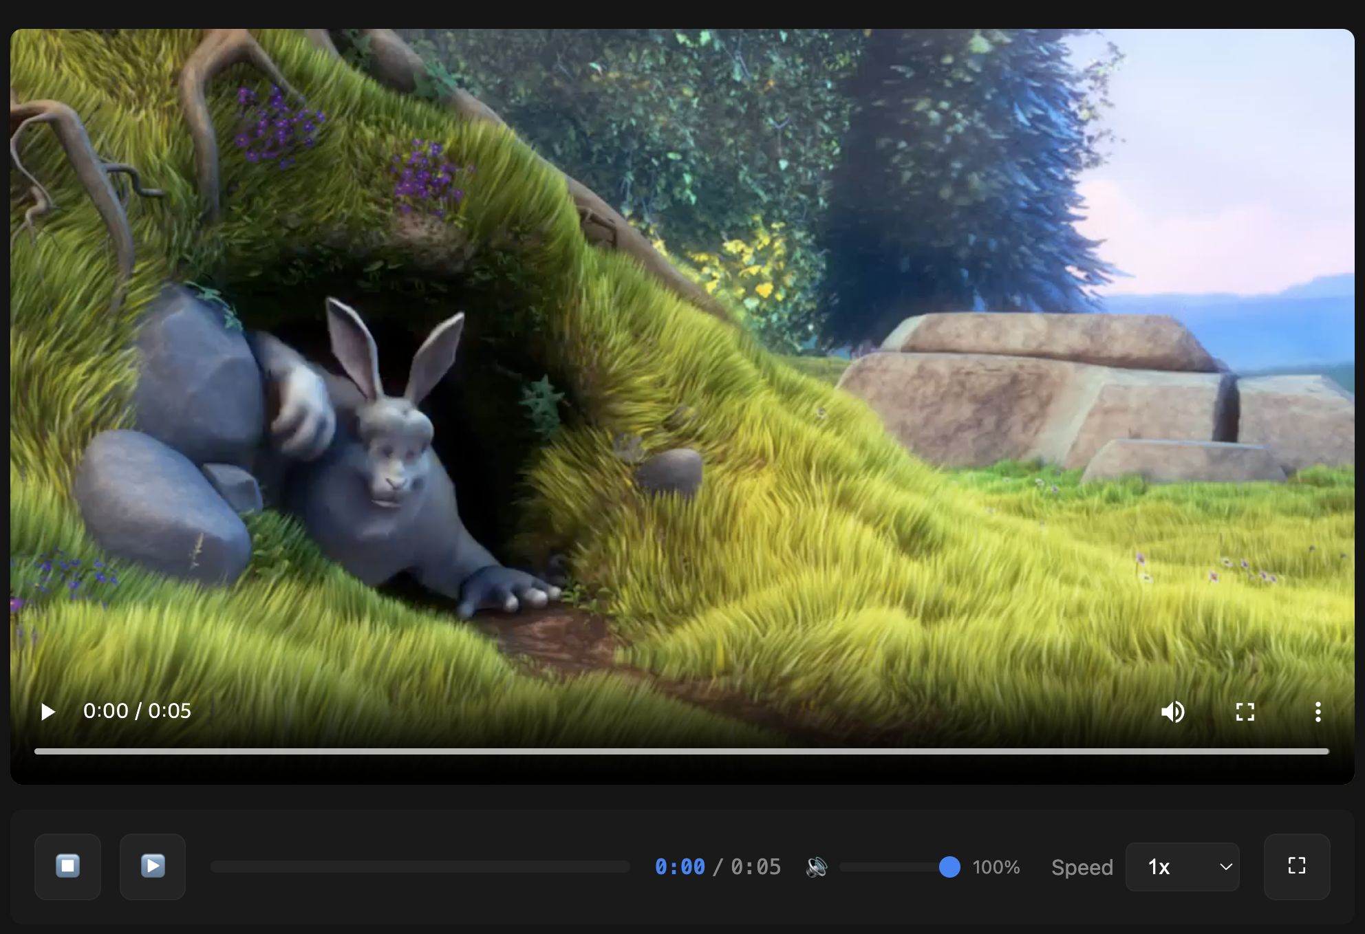Click the speaker icon in the video player controls
The width and height of the screenshot is (1365, 934).
1173,712
